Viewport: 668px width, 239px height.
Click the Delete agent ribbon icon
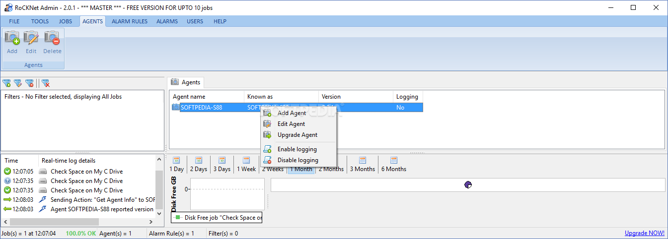click(x=52, y=42)
